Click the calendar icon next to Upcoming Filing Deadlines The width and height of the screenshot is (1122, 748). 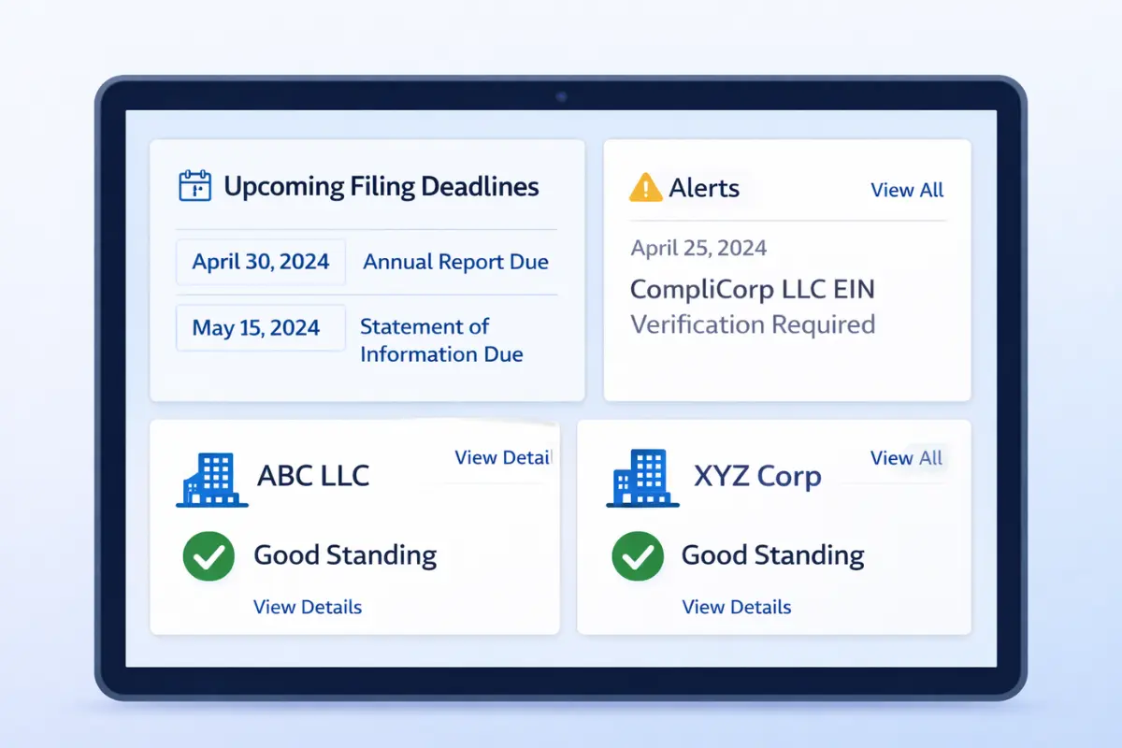(x=194, y=185)
